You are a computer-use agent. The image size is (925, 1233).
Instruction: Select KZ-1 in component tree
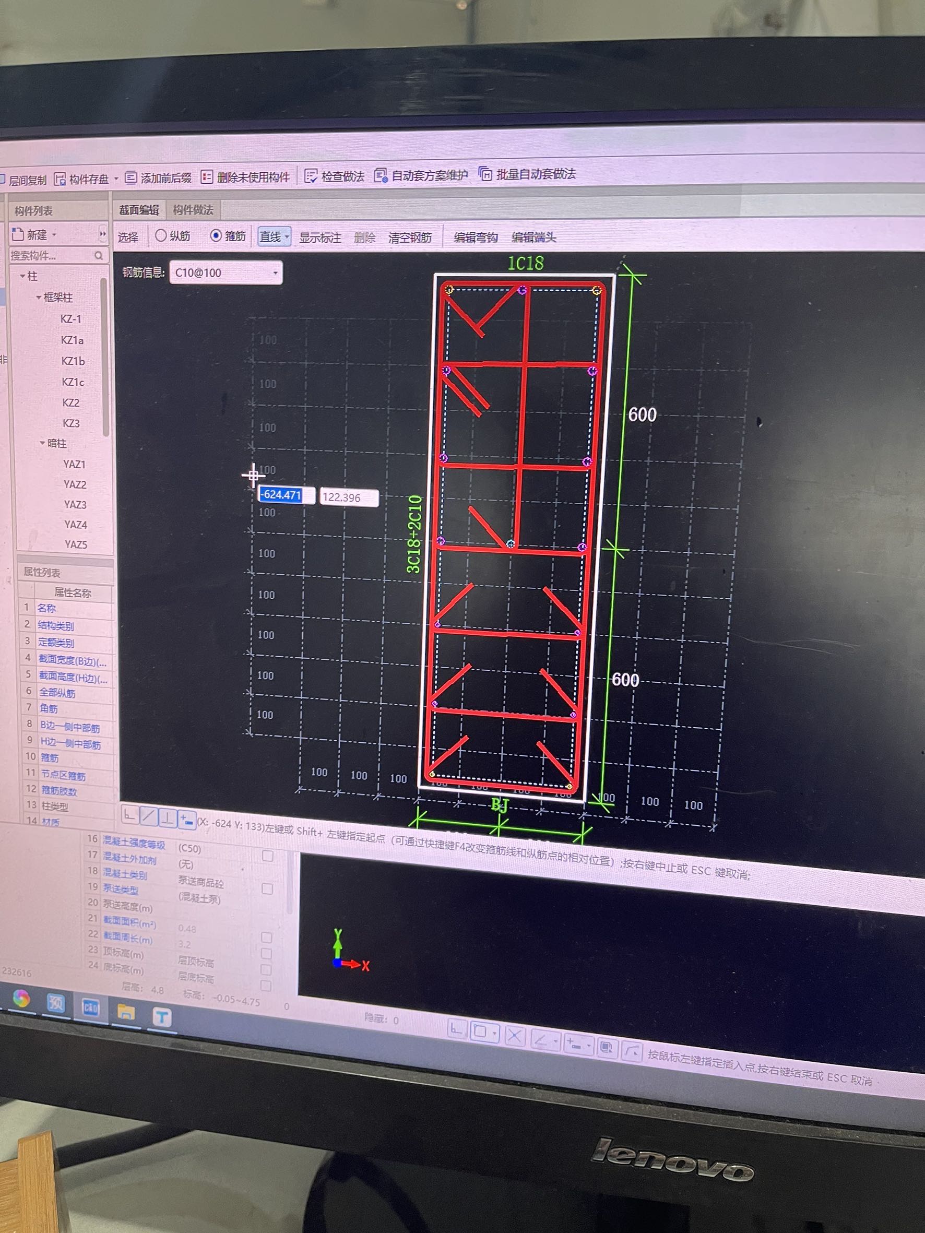click(71, 319)
